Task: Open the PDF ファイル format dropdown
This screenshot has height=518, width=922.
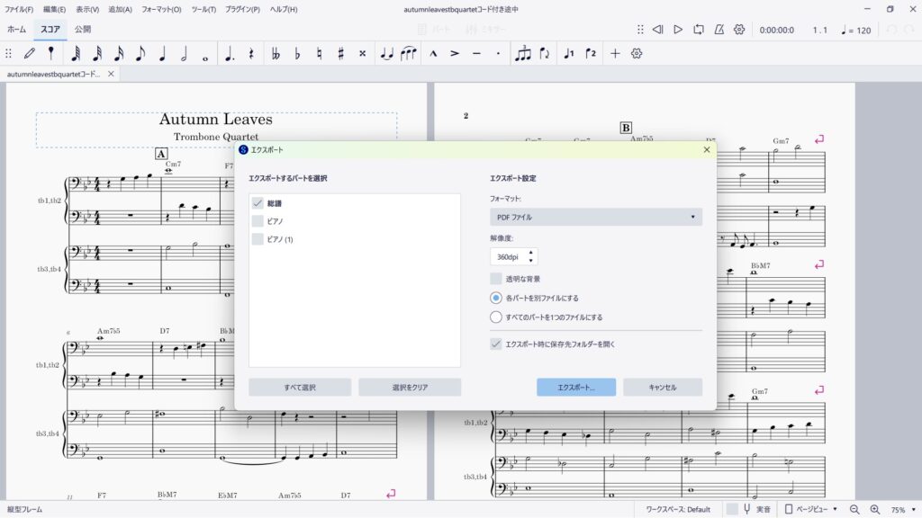Action: 596,217
